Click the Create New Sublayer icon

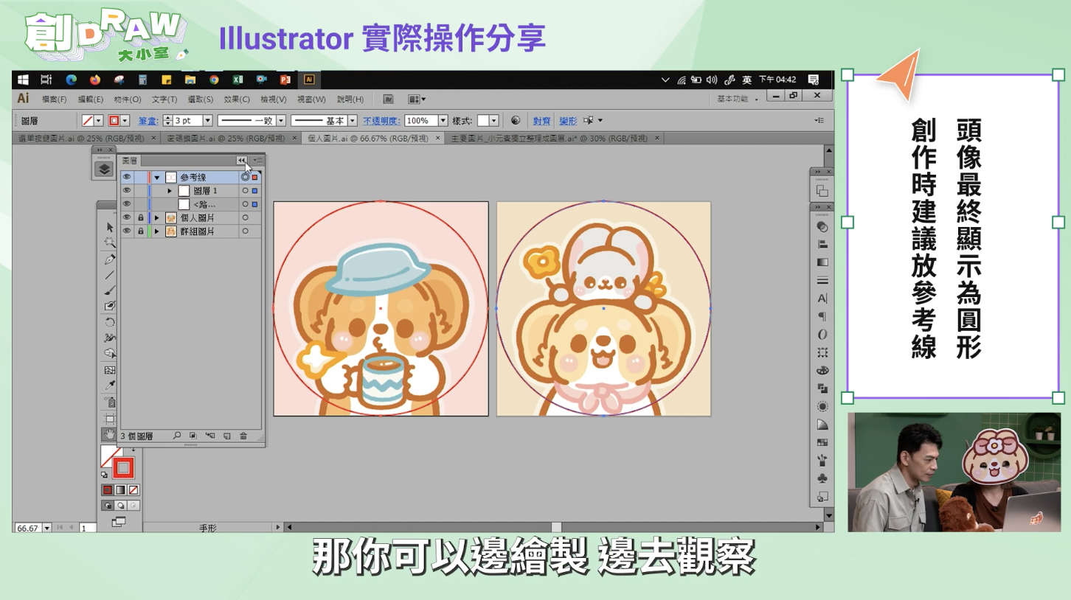[x=210, y=436]
